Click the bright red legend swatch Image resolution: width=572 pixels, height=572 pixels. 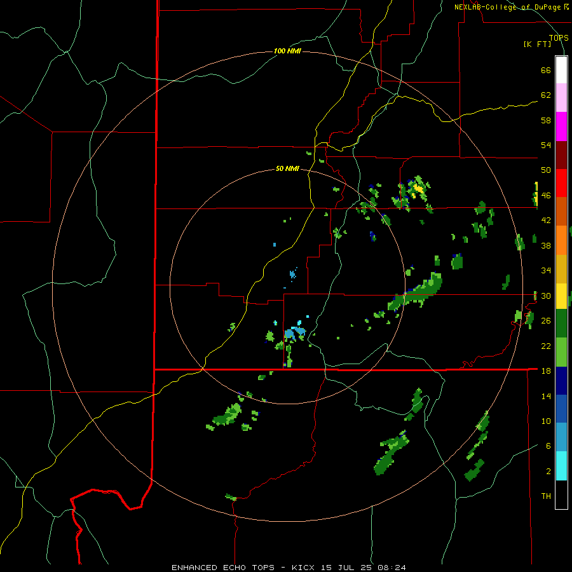click(561, 183)
